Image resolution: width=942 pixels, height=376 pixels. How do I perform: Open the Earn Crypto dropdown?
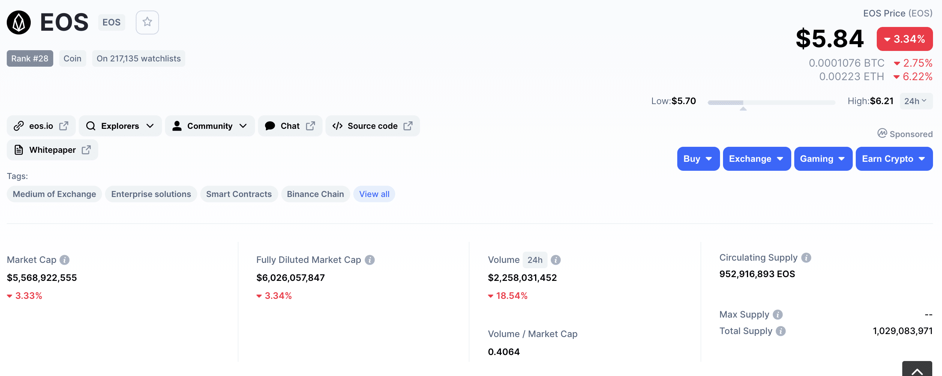click(894, 159)
